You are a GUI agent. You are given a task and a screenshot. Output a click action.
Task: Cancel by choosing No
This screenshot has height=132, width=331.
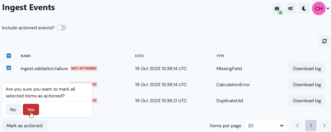13,109
